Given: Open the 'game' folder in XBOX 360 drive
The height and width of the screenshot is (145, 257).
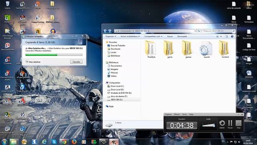Looking at the screenshot, I should pos(169,49).
